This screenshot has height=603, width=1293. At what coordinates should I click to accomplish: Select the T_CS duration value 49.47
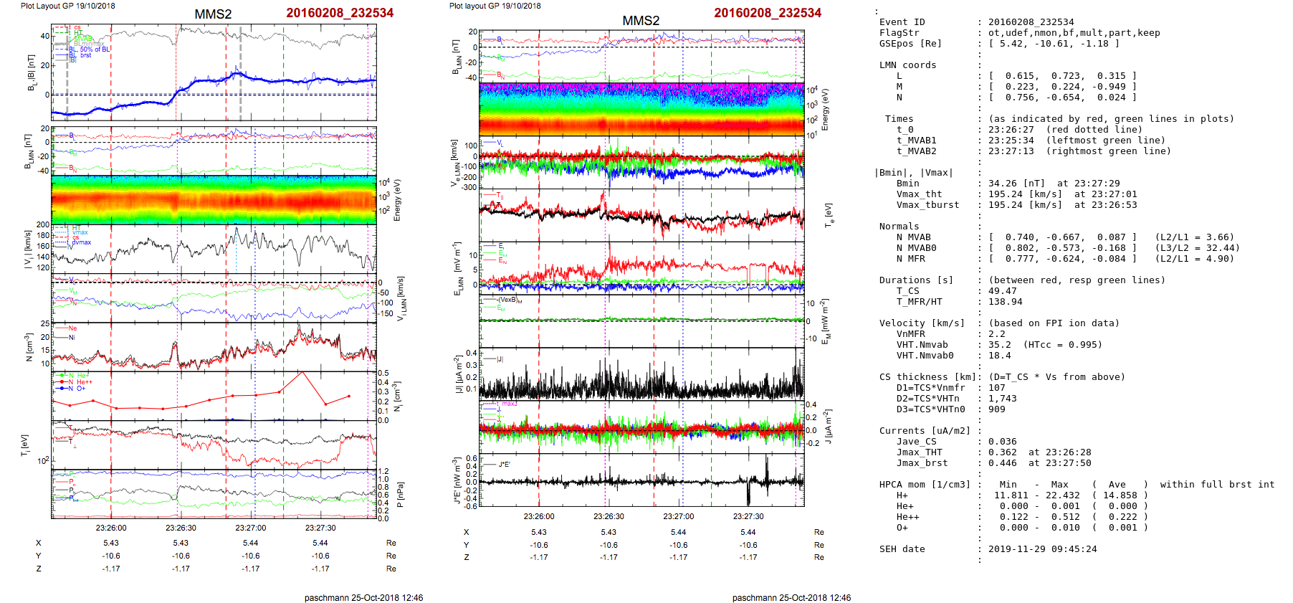point(1002,291)
